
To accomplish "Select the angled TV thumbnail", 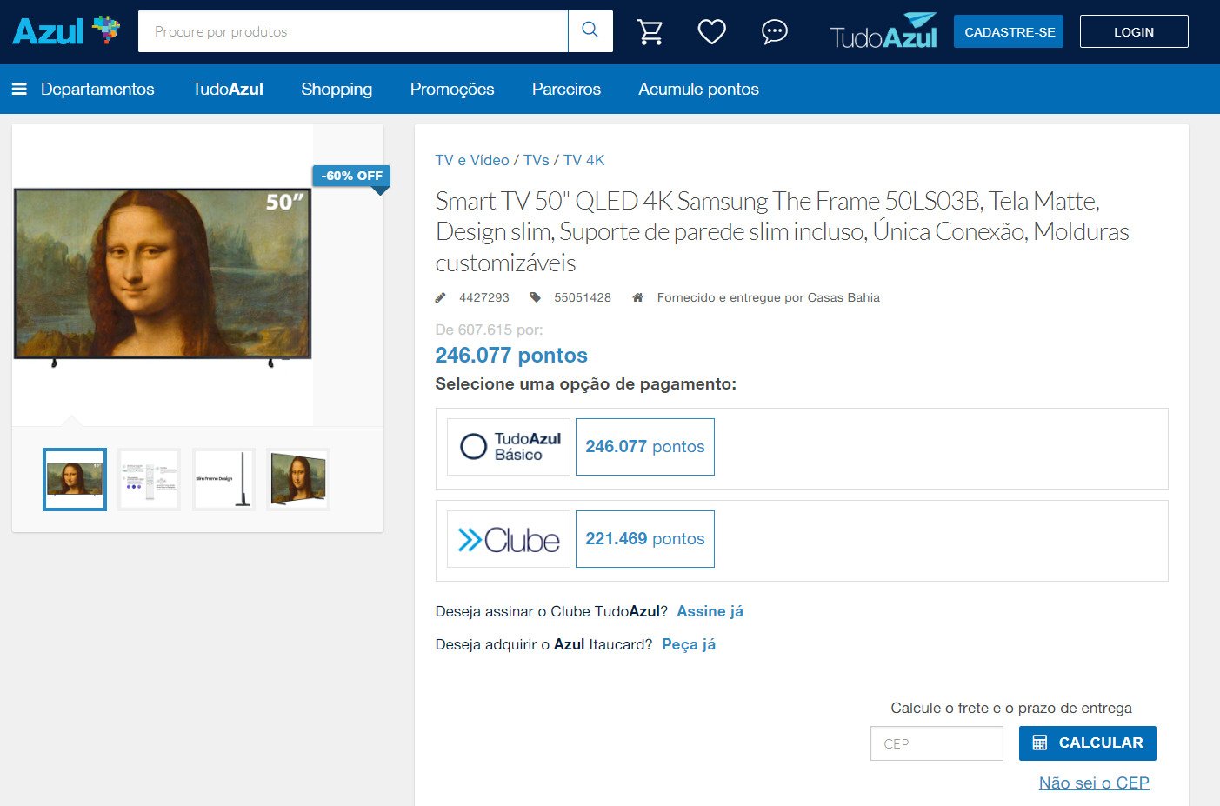I will pyautogui.click(x=298, y=479).
